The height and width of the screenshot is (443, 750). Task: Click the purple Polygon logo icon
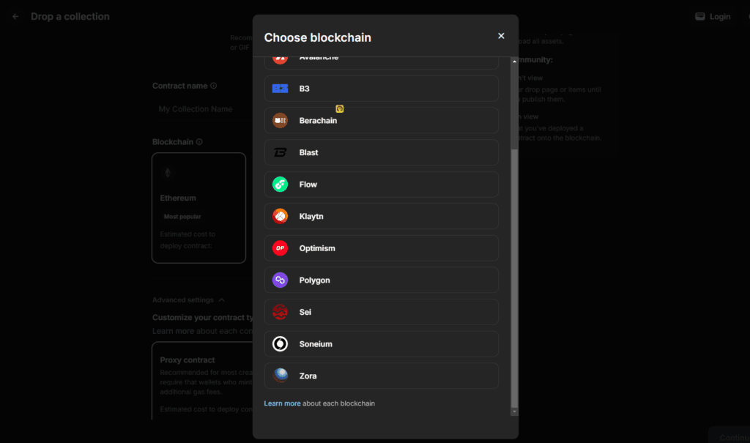click(280, 280)
